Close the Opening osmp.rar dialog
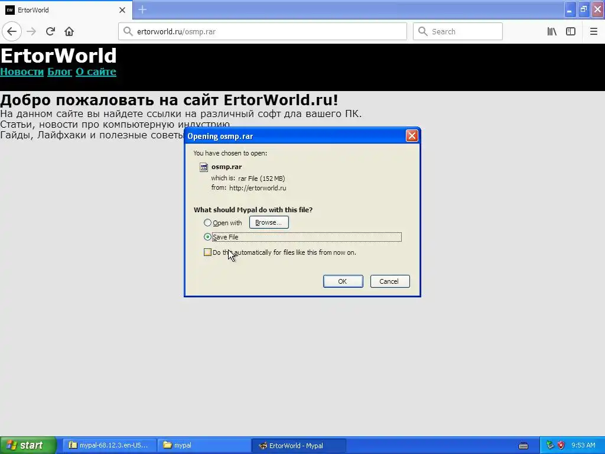 pos(412,135)
